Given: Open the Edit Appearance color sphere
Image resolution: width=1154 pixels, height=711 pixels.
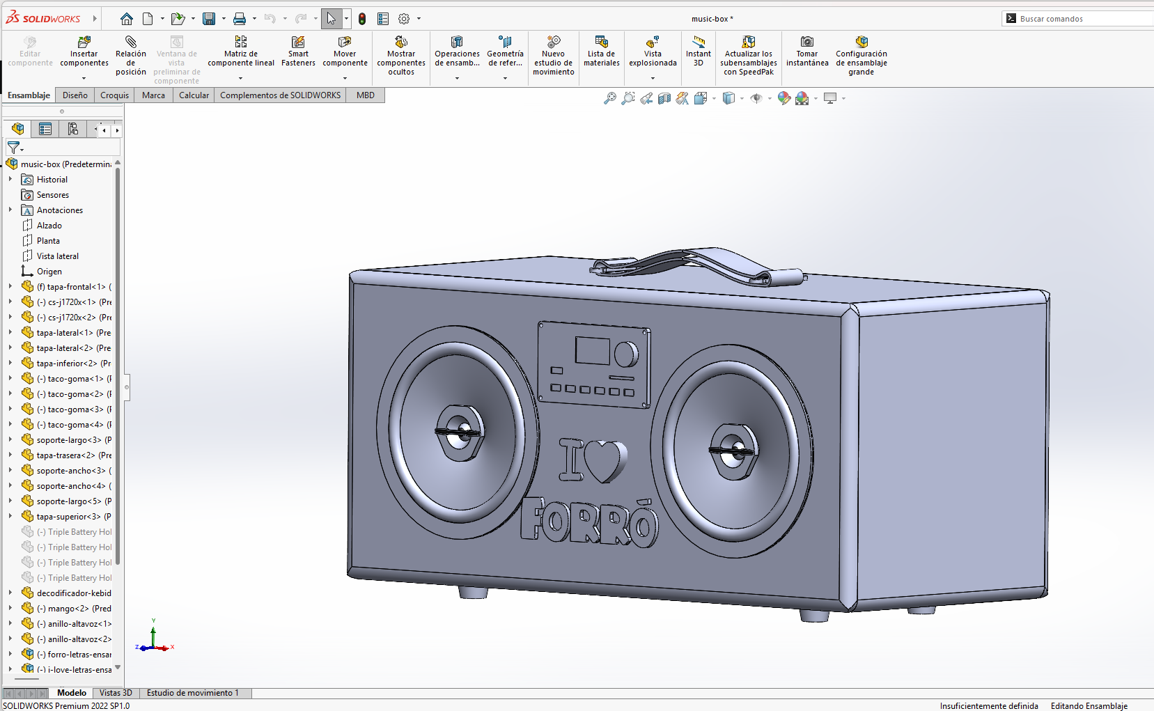Looking at the screenshot, I should point(784,98).
